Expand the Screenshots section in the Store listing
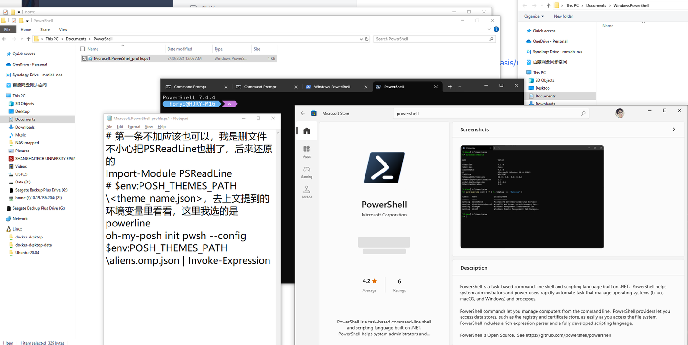 tap(674, 129)
